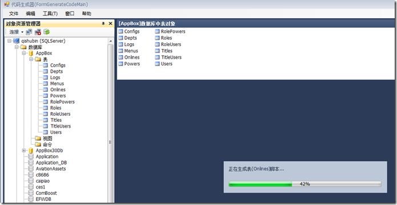Open the 帮助 menu
The height and width of the screenshot is (205, 397).
pos(87,14)
